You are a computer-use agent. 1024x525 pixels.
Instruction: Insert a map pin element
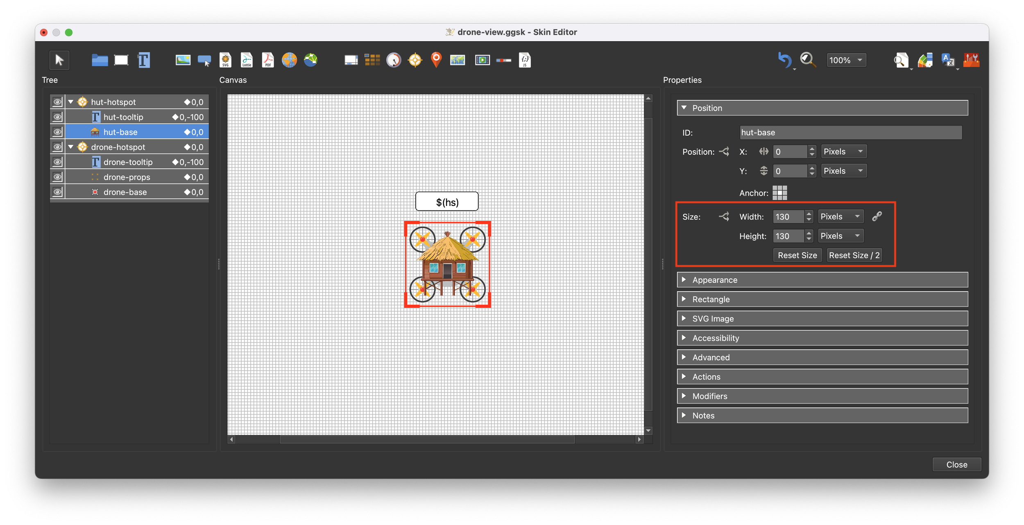click(x=436, y=60)
